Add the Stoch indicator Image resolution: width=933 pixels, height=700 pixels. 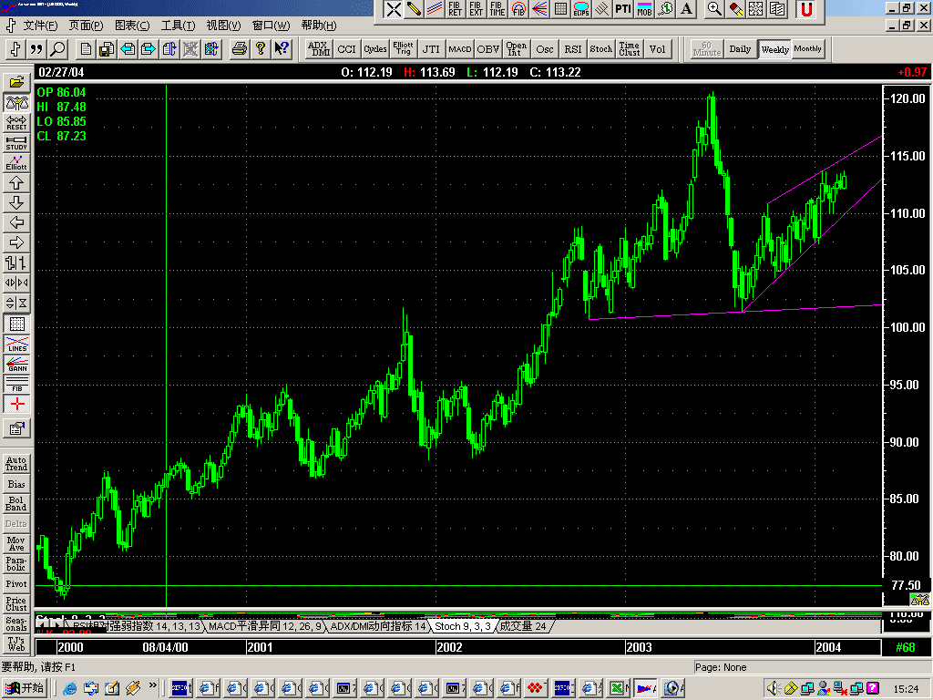pos(600,49)
